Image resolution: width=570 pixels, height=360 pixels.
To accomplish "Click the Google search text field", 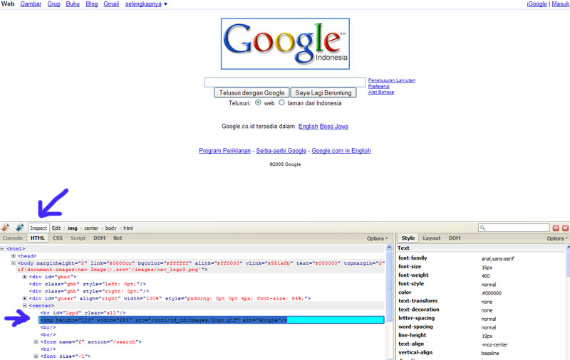I will click(284, 82).
